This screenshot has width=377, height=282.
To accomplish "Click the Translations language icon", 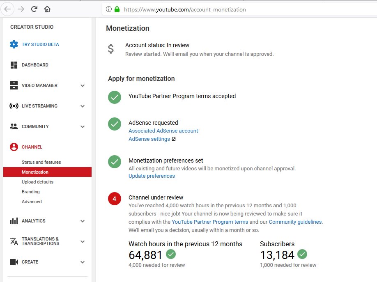I will [x=14, y=241].
